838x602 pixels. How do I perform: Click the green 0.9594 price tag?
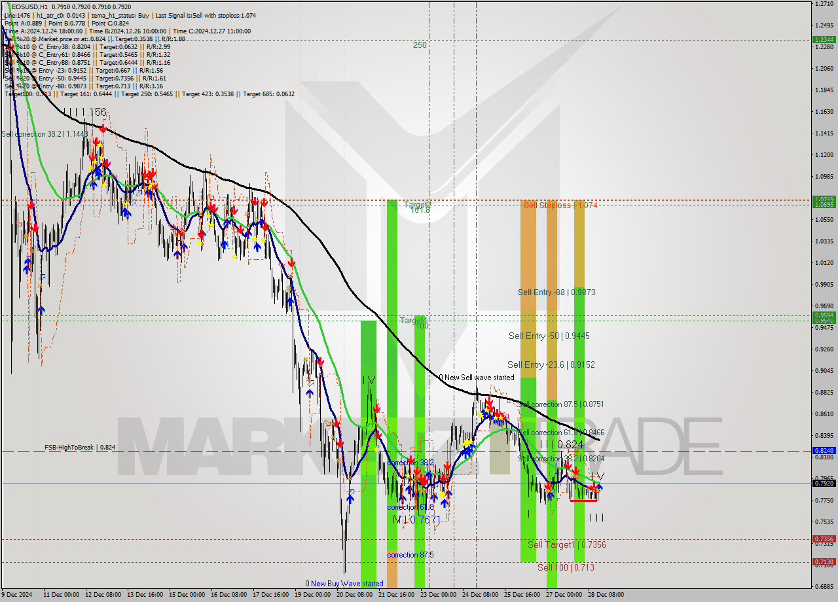coord(824,315)
